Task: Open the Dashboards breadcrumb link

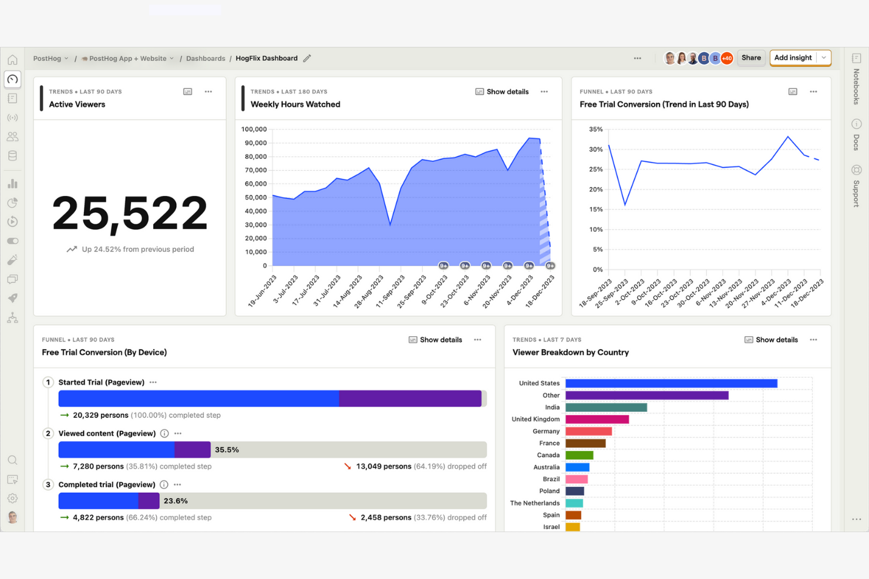Action: click(206, 58)
